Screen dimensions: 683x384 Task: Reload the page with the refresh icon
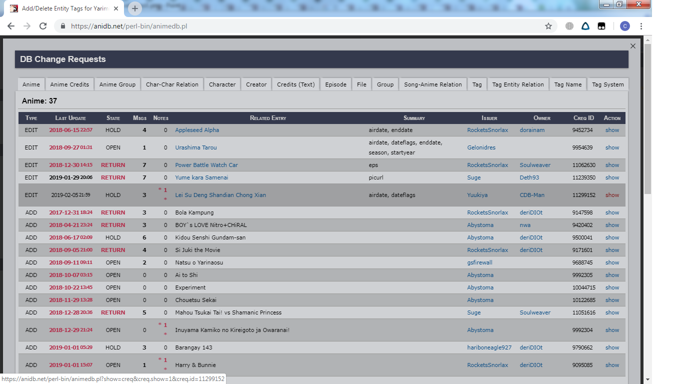(x=43, y=26)
